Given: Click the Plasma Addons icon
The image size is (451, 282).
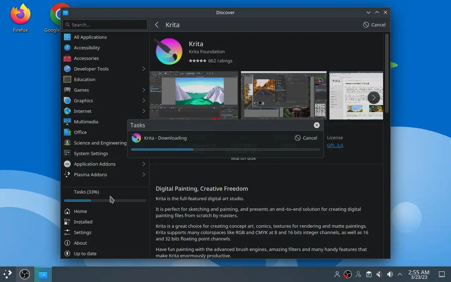Looking at the screenshot, I should [67, 174].
